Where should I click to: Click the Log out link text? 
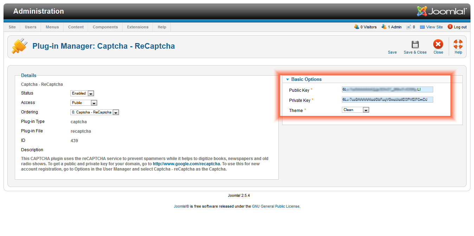pyautogui.click(x=460, y=27)
